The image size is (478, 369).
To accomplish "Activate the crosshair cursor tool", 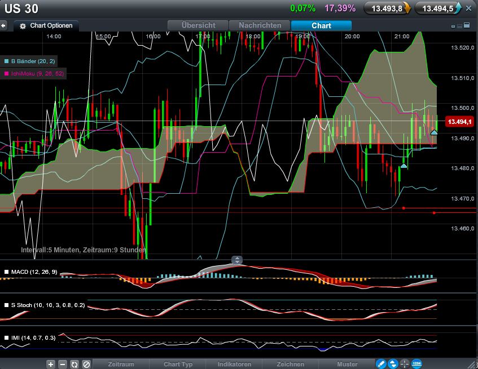I will click(x=405, y=364).
